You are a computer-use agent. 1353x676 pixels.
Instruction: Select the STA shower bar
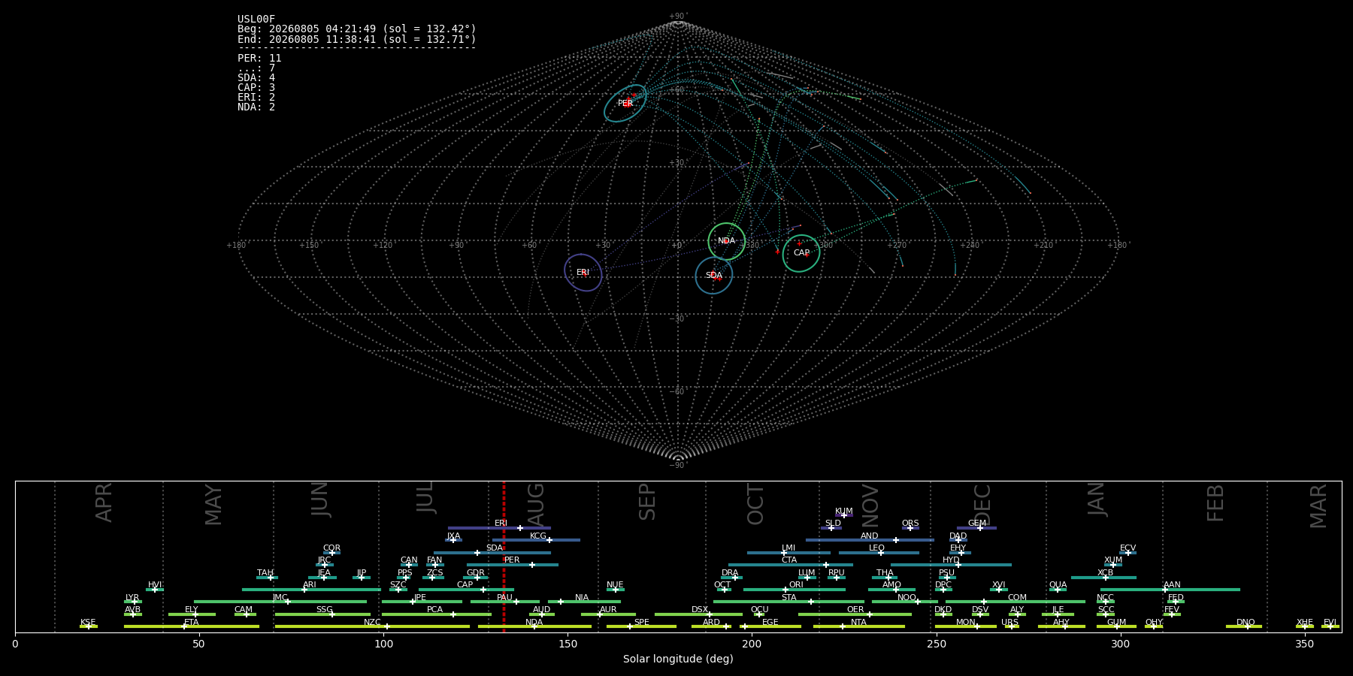click(x=788, y=602)
